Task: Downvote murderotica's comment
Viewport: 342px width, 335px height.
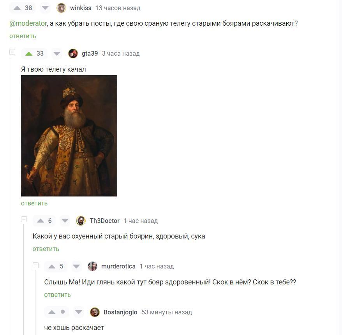Action: point(76,267)
